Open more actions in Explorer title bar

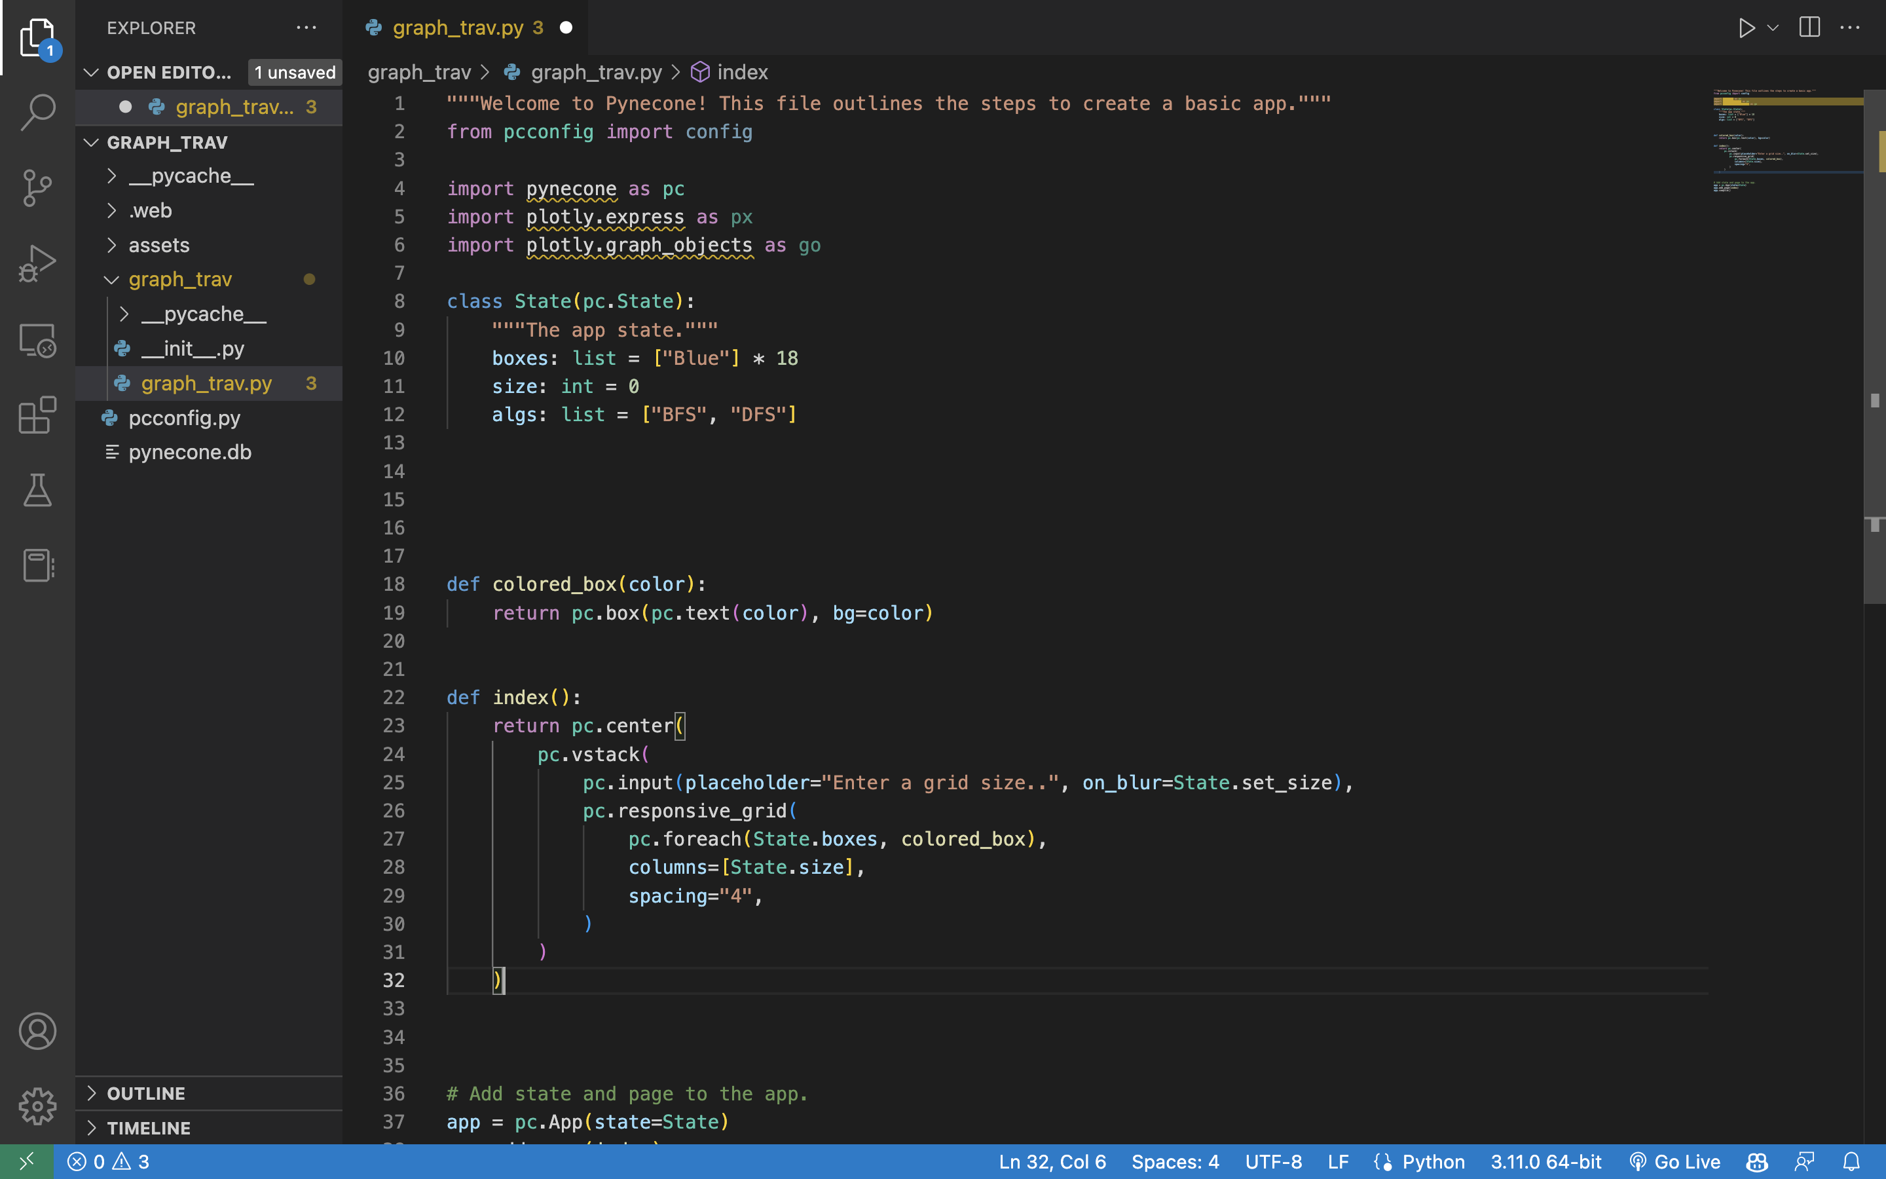click(x=306, y=28)
